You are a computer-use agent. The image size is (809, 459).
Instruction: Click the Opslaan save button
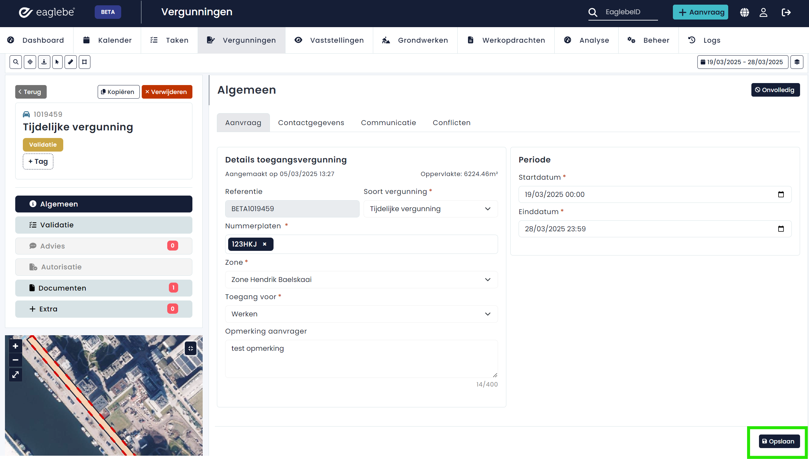[779, 441]
